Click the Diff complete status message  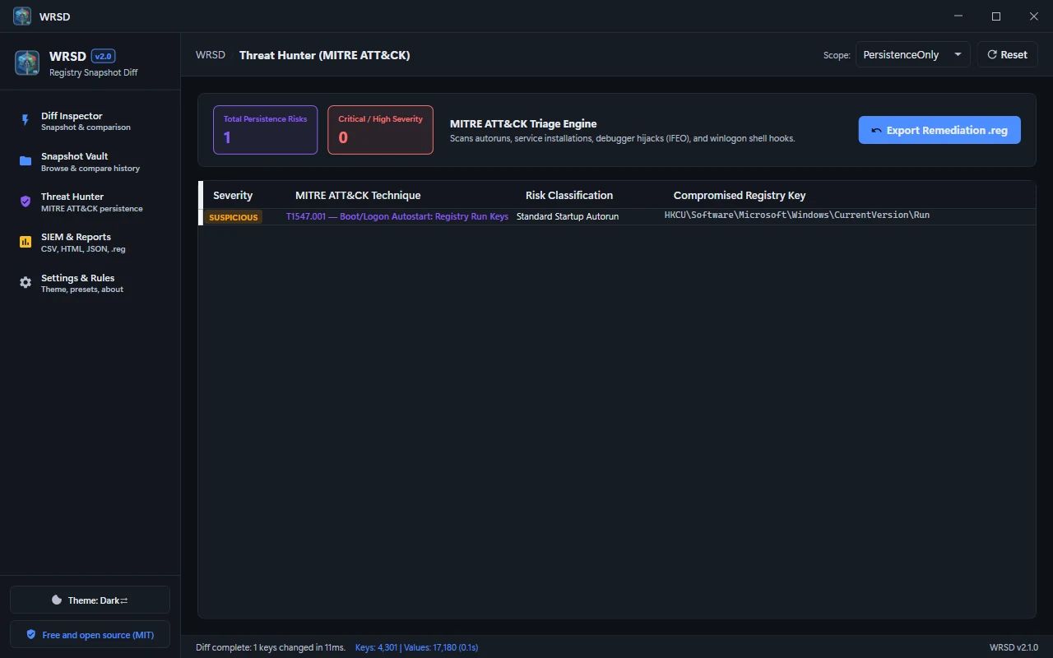pos(271,647)
